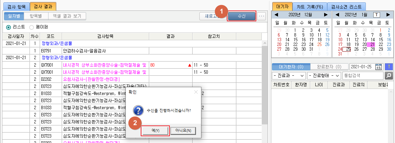Click the magnifier search icon
The height and width of the screenshot is (143, 395).
pyautogui.click(x=389, y=75)
